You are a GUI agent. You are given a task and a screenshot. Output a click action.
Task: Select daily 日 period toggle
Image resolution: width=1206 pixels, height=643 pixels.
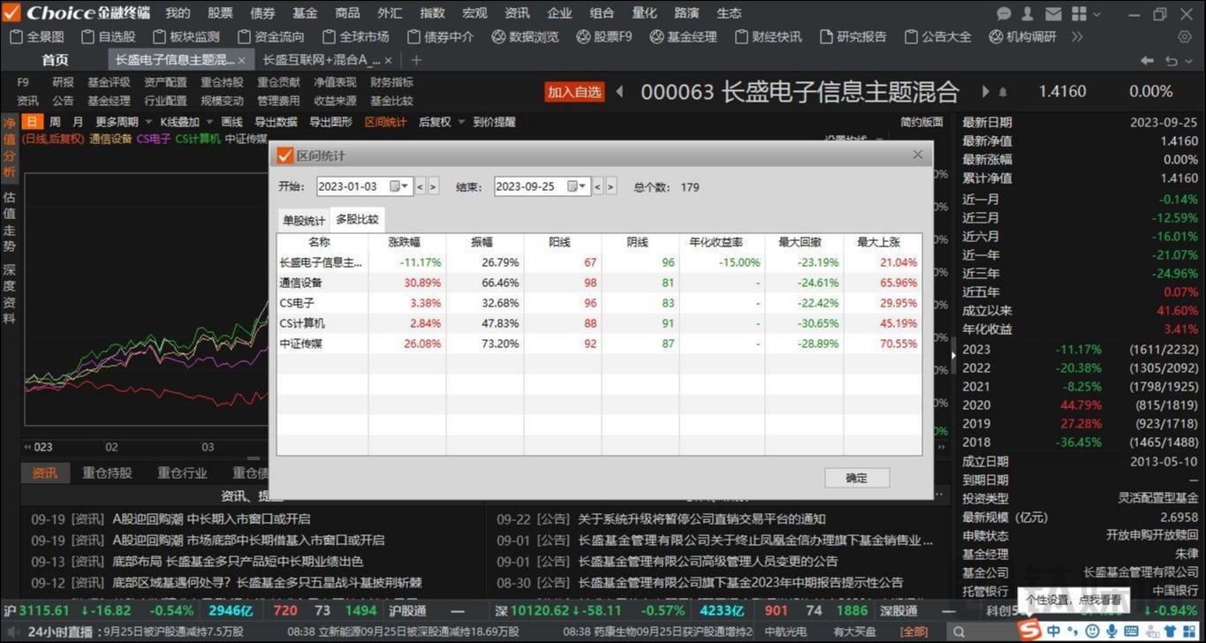(32, 122)
